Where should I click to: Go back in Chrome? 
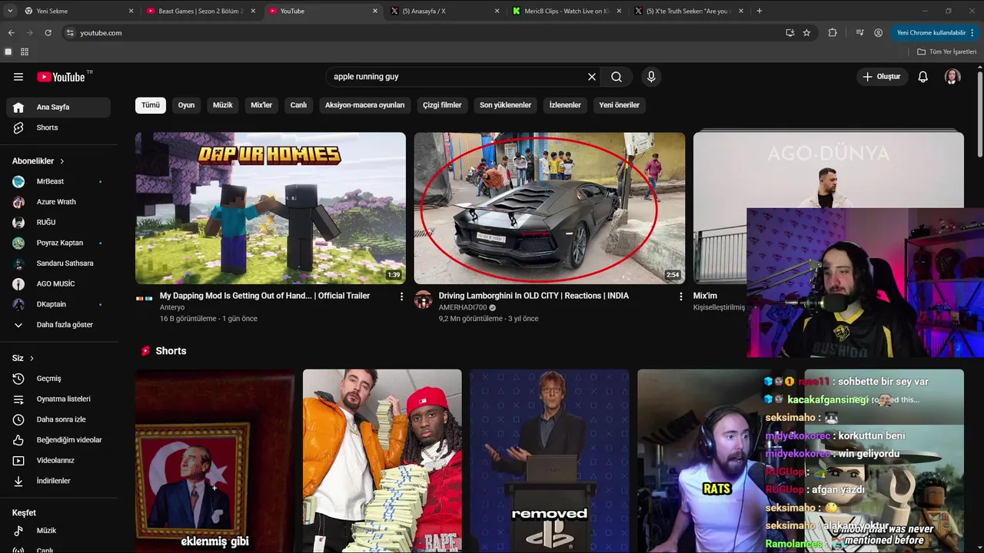11,33
